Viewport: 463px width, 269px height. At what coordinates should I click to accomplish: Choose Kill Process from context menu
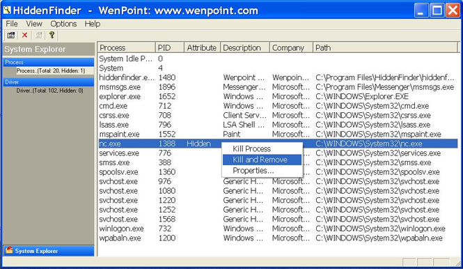262,148
